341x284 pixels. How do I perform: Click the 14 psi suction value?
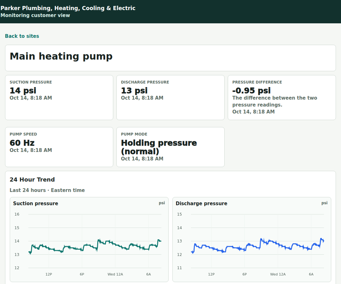(x=23, y=90)
